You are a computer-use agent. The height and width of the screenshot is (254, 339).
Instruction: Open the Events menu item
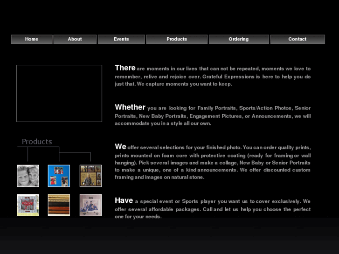click(x=121, y=39)
